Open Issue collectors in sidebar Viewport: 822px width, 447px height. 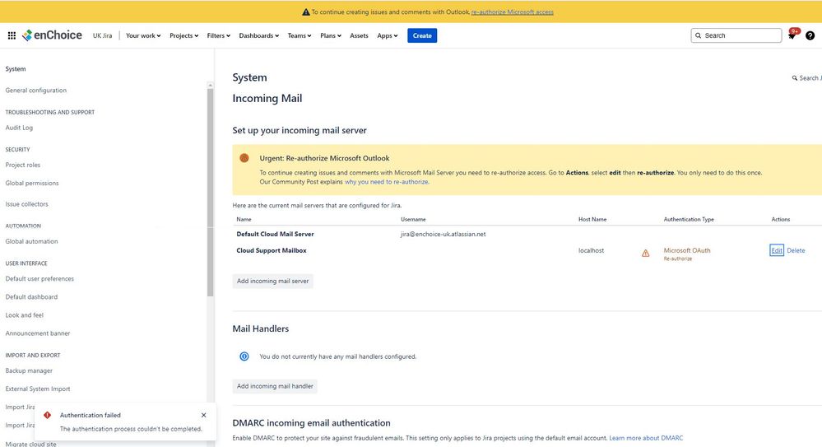pos(26,204)
